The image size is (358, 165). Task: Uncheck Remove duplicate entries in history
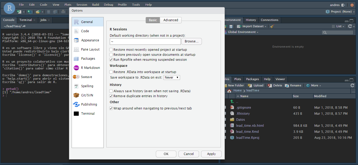[111, 96]
